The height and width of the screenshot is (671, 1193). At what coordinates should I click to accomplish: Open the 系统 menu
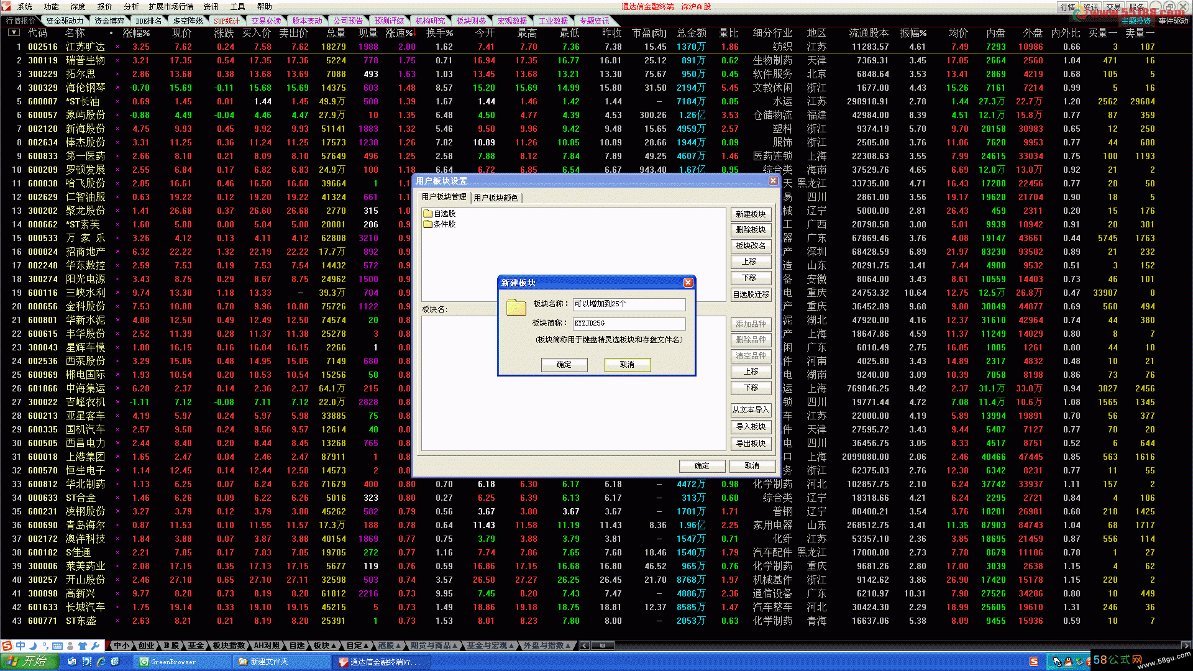25,7
